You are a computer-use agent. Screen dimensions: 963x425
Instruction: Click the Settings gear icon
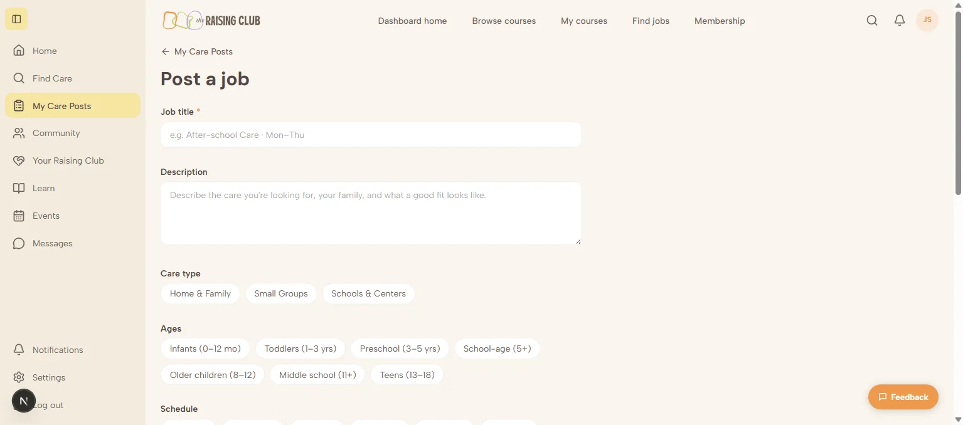click(19, 377)
